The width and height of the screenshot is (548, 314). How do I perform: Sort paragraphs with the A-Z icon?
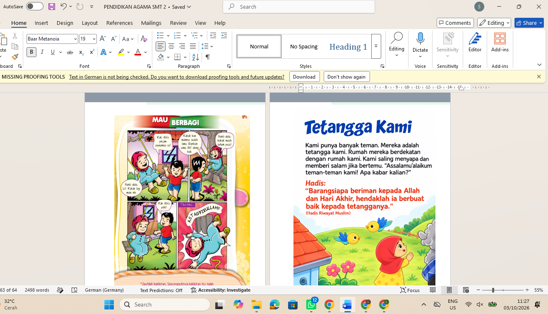(x=196, y=57)
